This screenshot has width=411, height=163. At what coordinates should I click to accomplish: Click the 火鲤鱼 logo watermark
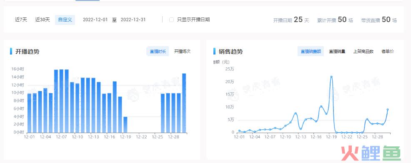pos(371,153)
